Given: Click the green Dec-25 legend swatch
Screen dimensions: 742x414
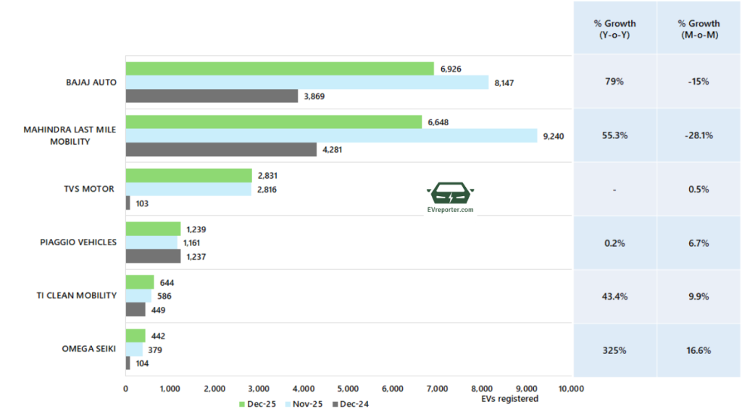Looking at the screenshot, I should [x=242, y=404].
